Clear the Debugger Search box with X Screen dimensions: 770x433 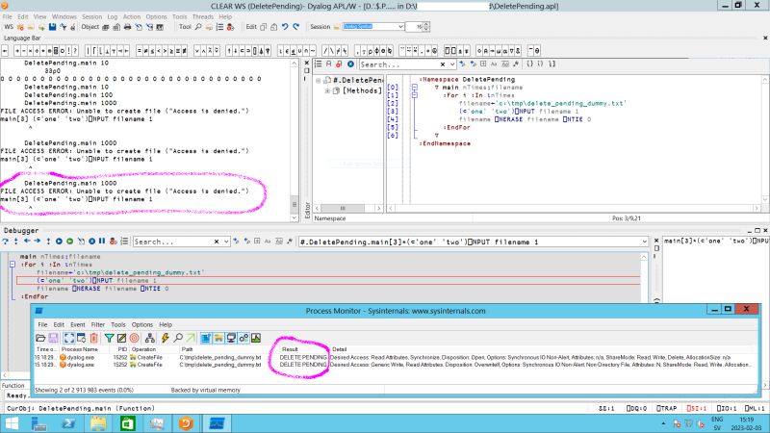217,242
